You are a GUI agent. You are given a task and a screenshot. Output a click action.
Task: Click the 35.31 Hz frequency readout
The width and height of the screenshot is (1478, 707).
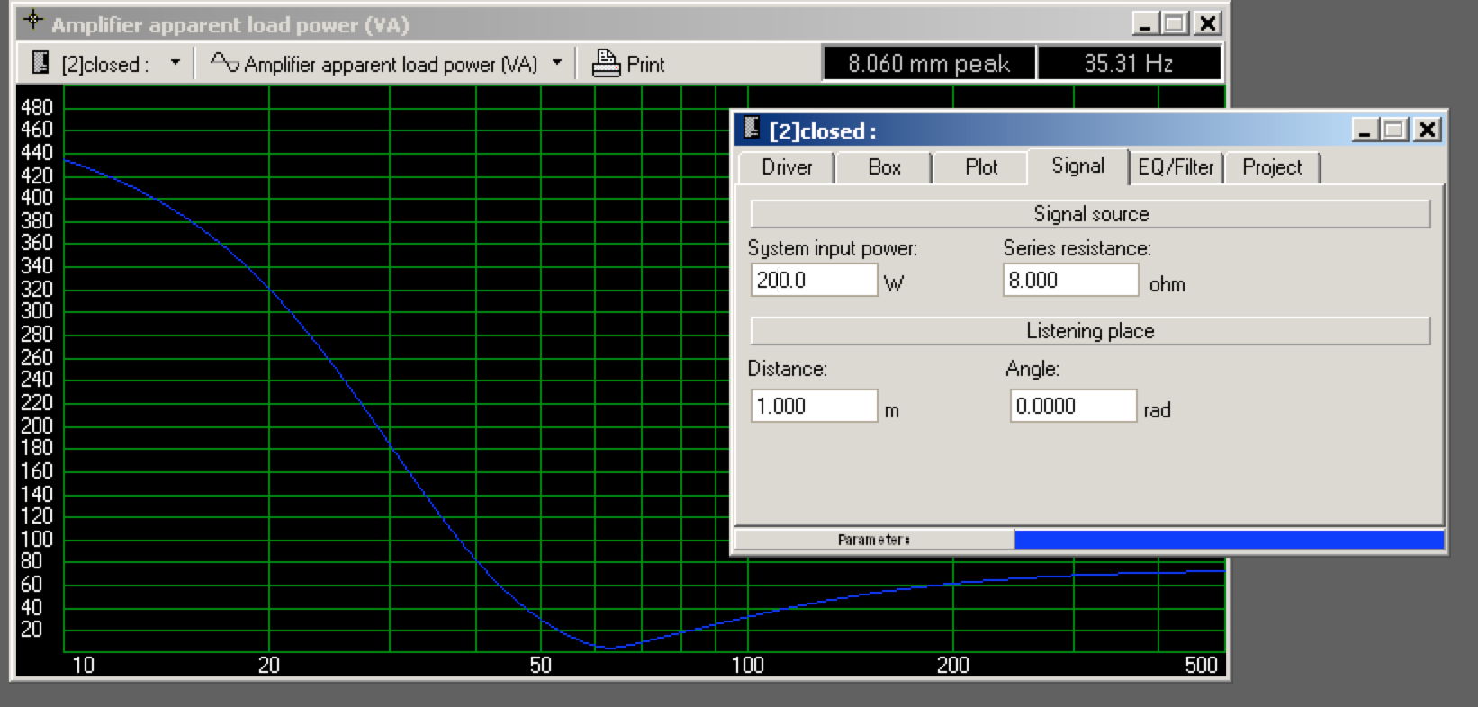tap(1129, 64)
